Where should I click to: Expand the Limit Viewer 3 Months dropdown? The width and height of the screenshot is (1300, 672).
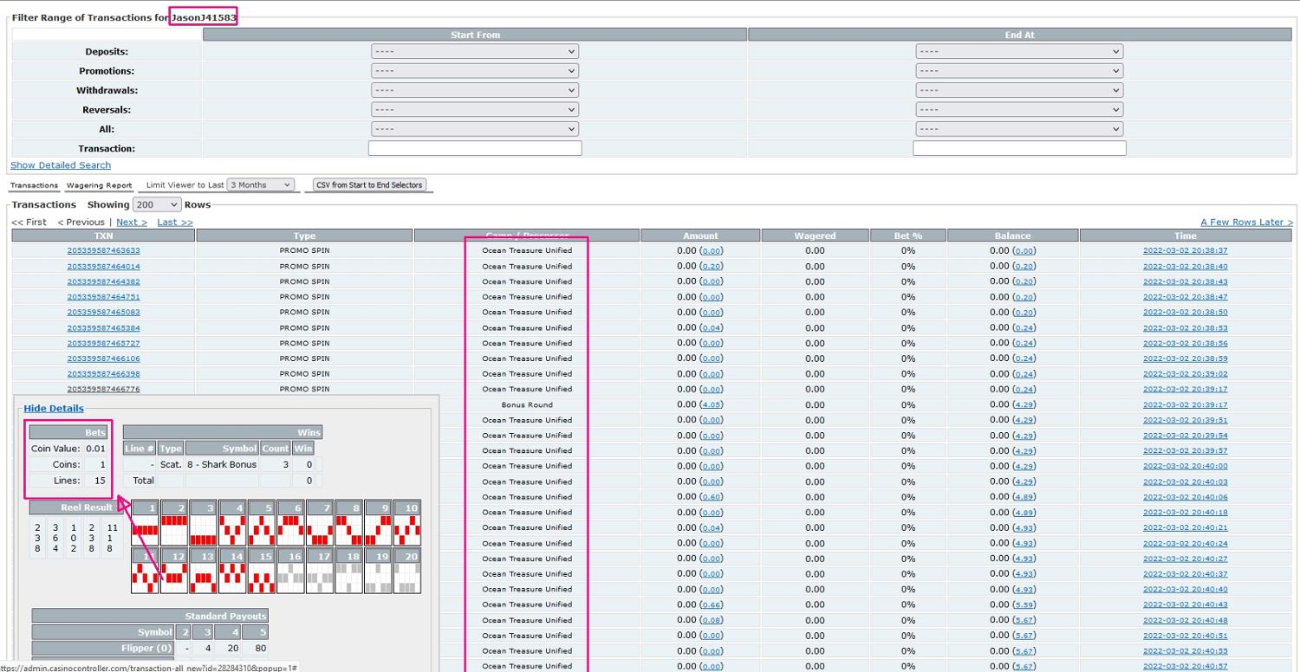pyautogui.click(x=260, y=185)
